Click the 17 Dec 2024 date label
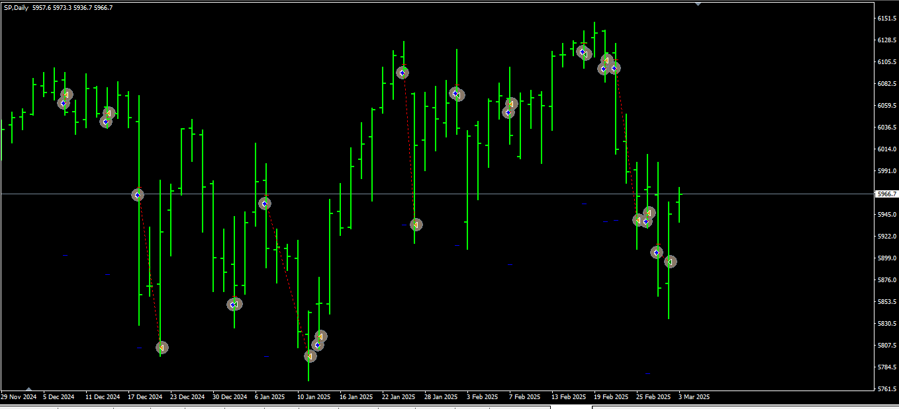Image resolution: width=899 pixels, height=409 pixels. pyautogui.click(x=145, y=397)
